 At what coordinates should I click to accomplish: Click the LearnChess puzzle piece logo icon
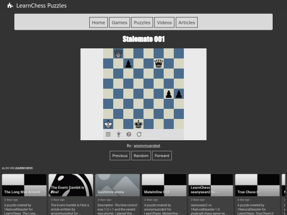click(10, 5)
